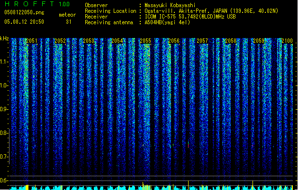298x190 pixels.
Task: Click the 0.8 kHz axis tick label
Action: pos(4,133)
